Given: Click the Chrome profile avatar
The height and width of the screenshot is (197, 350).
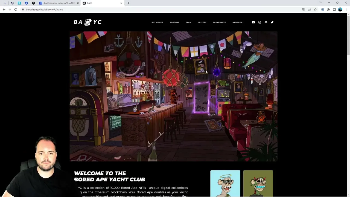Looking at the screenshot, I should (340, 9).
